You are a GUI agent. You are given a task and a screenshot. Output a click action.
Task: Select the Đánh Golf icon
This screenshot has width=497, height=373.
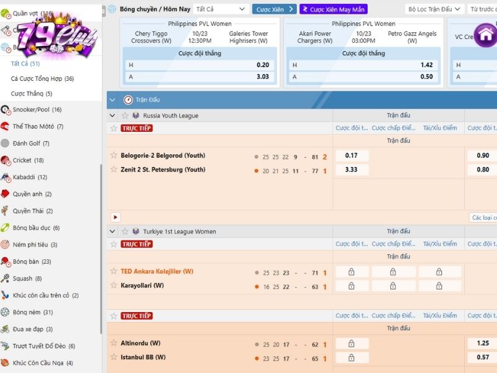(x=5, y=144)
